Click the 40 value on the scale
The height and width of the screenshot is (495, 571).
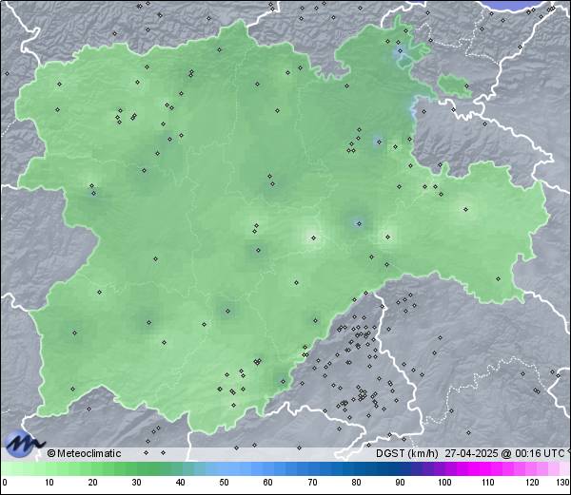181,483
